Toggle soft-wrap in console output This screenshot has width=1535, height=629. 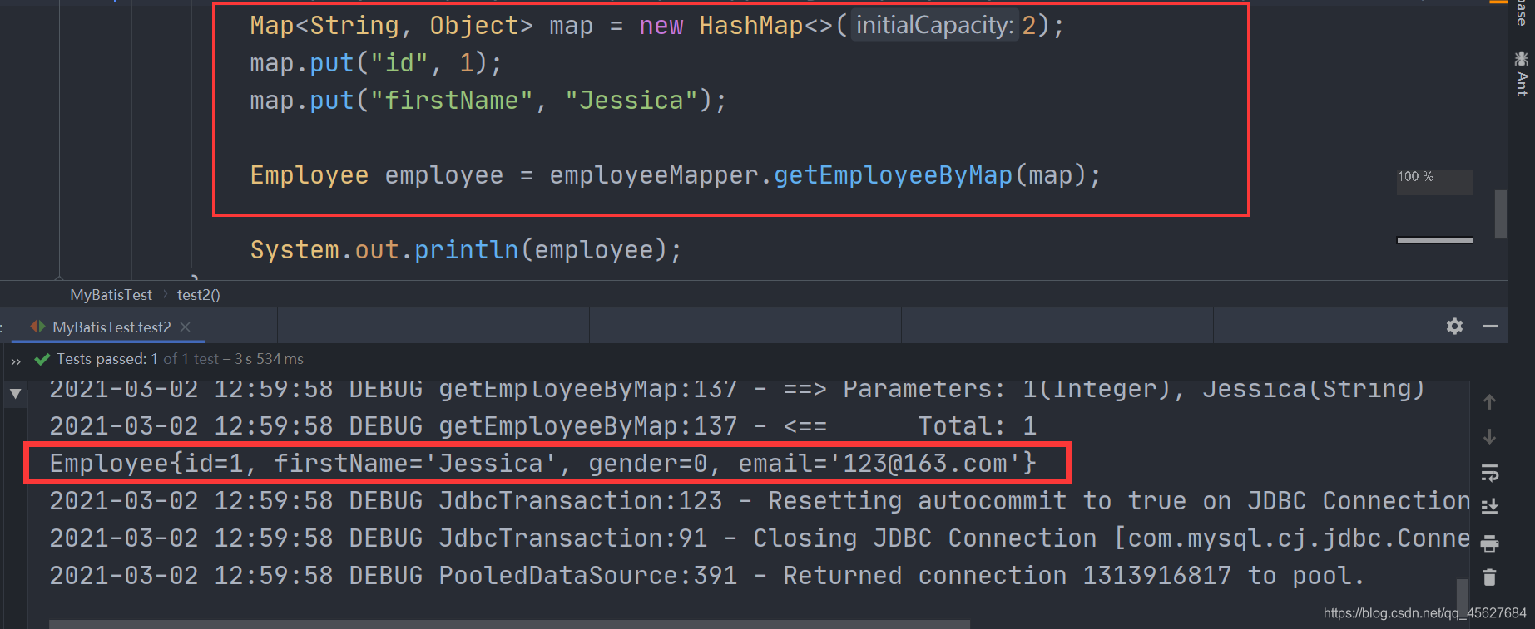point(1489,473)
